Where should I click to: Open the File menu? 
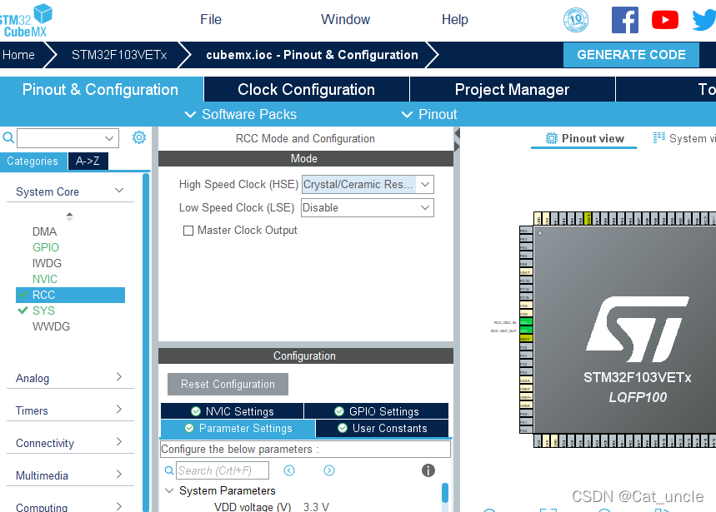211,20
